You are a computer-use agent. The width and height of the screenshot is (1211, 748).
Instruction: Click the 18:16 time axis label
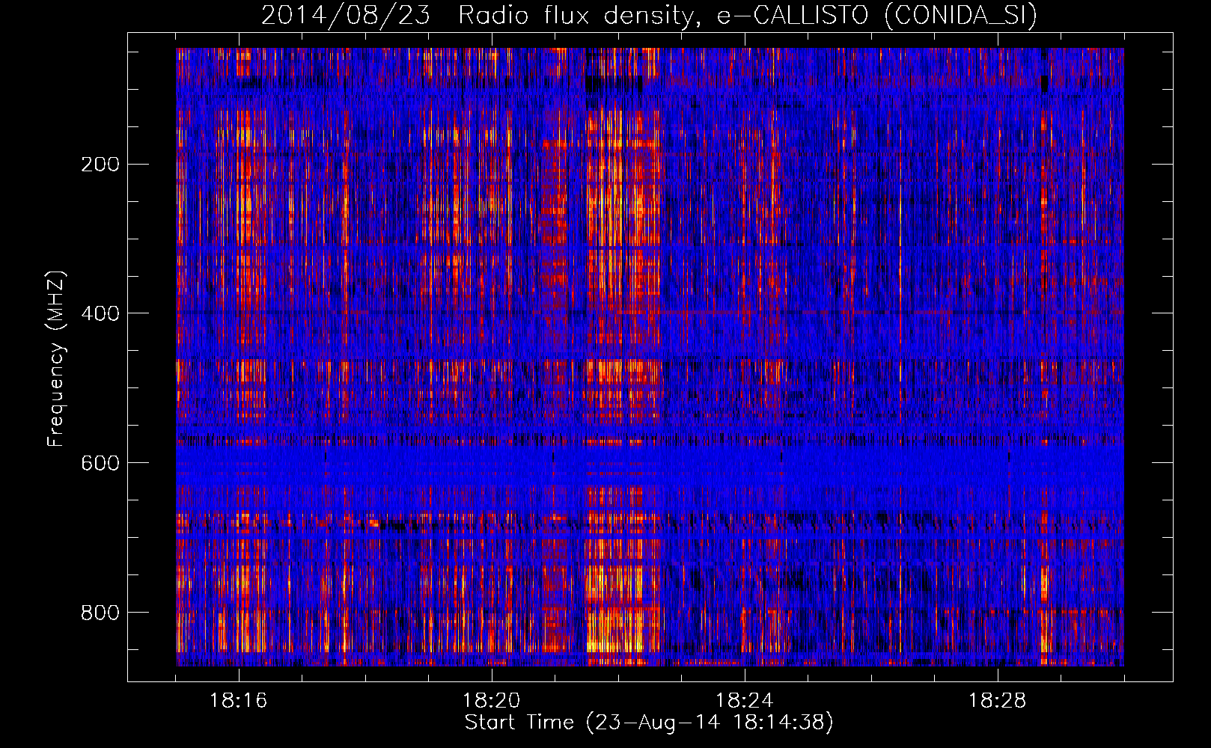point(239,701)
